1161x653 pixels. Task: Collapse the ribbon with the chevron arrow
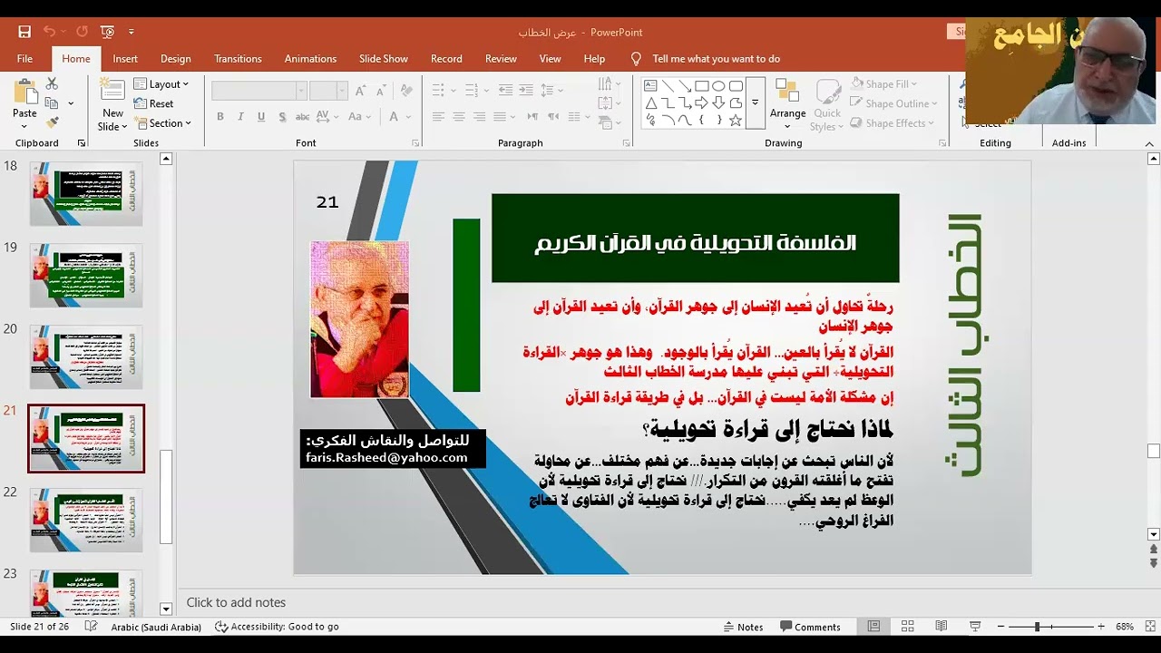tap(1150, 143)
